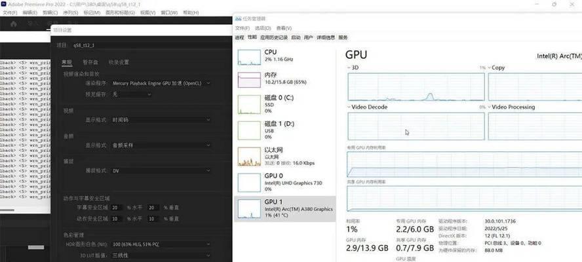Click shared GPU memory 0.7/7.9 GB value

click(x=415, y=248)
